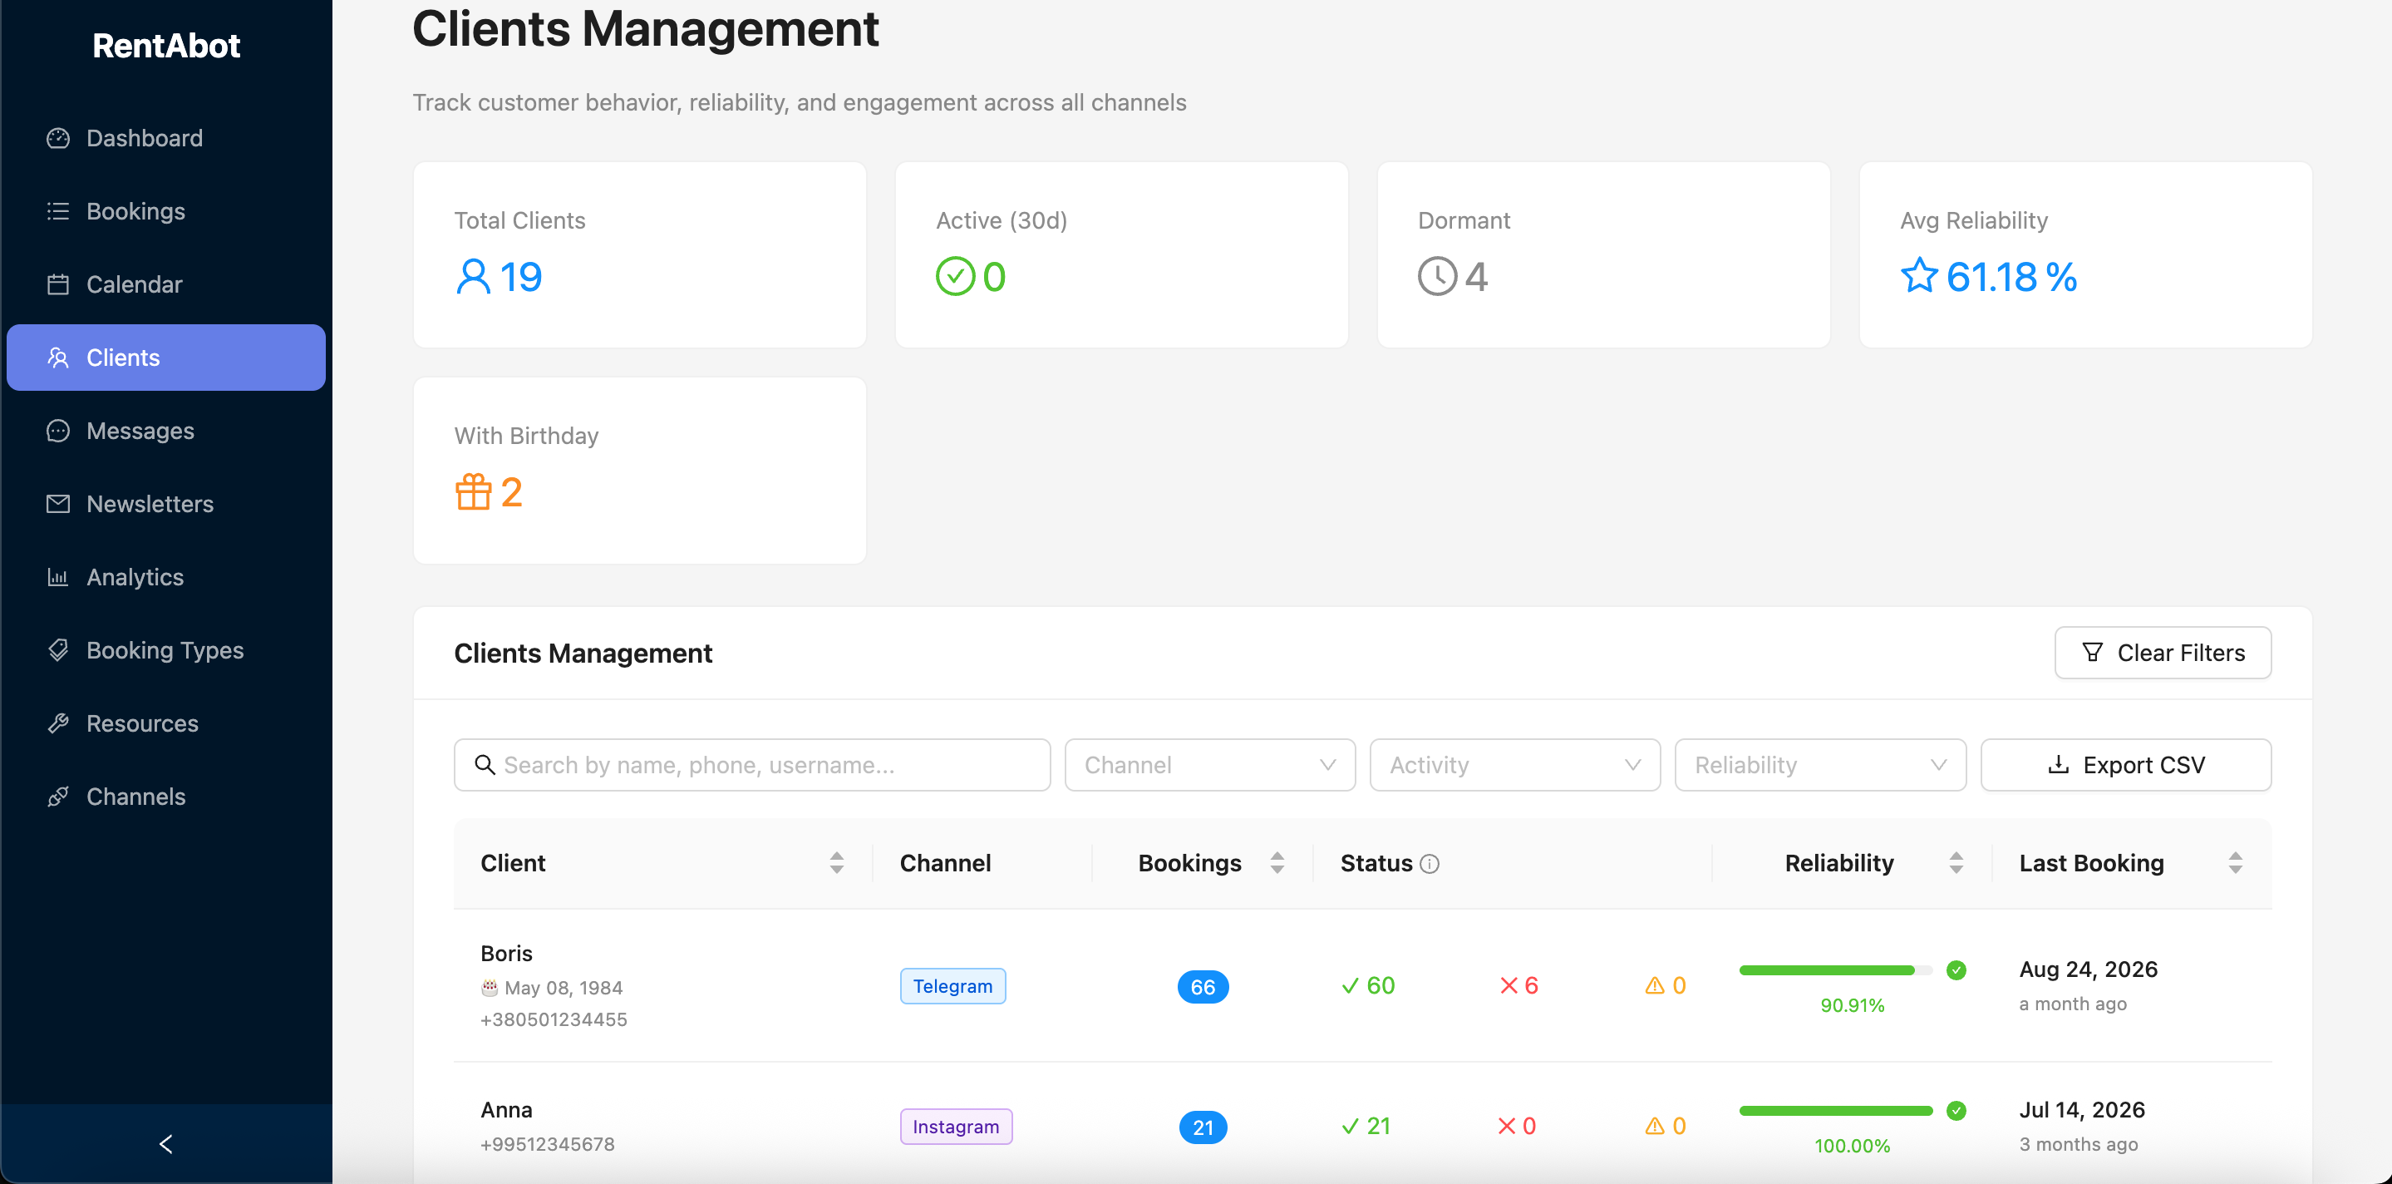This screenshot has height=1184, width=2392.
Task: Click the Dormant clock icon
Action: 1437,277
